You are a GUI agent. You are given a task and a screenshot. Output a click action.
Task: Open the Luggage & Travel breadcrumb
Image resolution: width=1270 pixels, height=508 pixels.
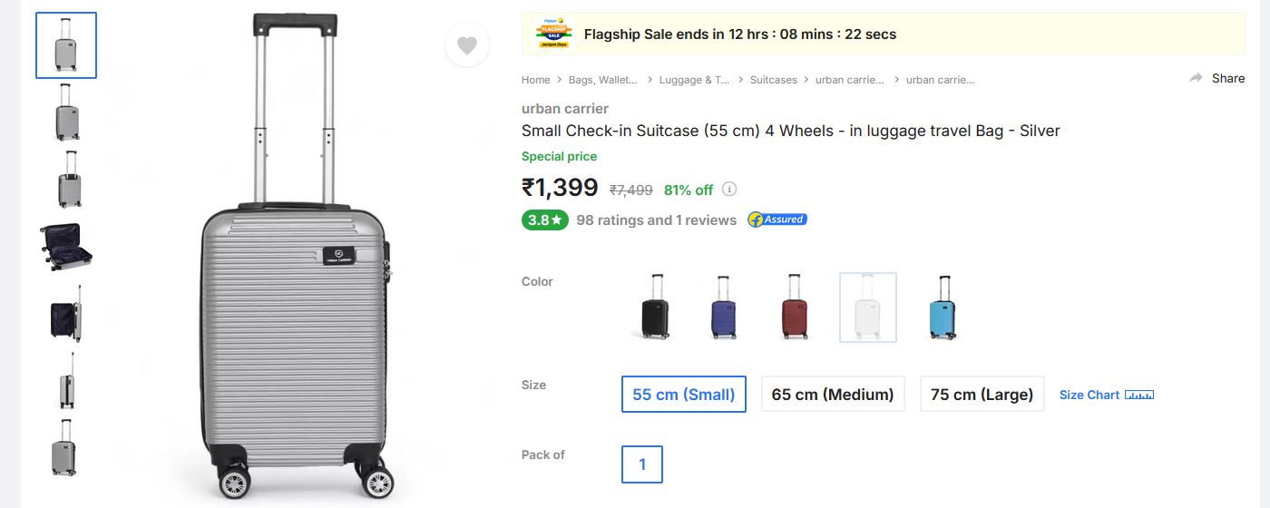coord(694,80)
